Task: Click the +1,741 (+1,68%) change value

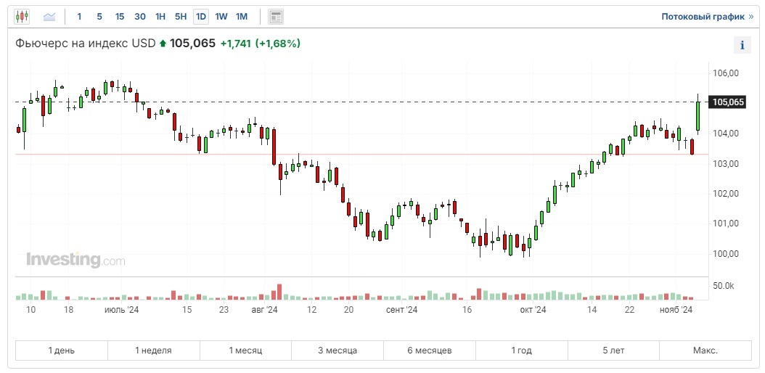Action: [x=261, y=44]
